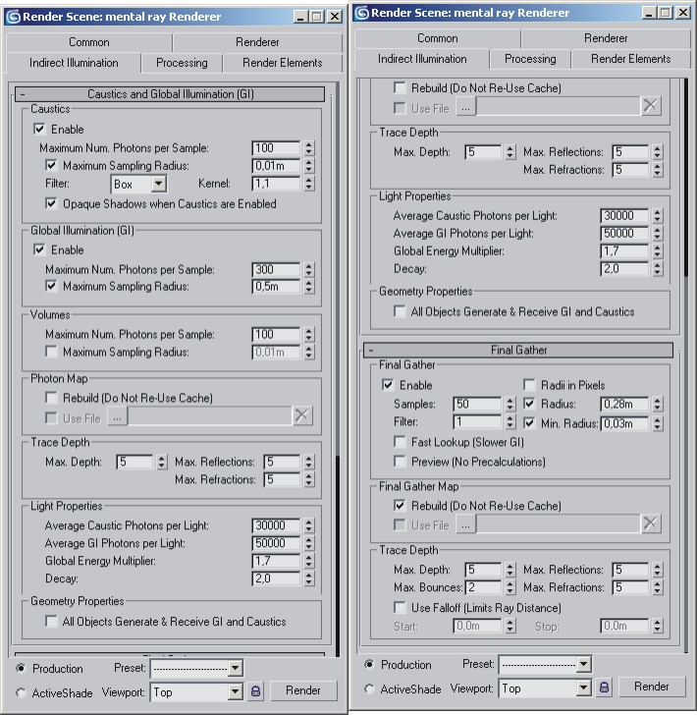The width and height of the screenshot is (697, 715).
Task: Enable Use Falloff (Limits Ray Distance)
Action: (x=400, y=607)
